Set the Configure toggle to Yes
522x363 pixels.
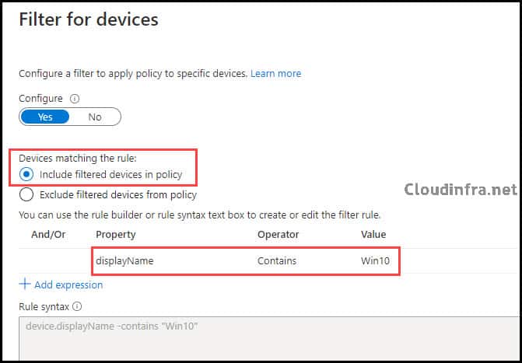tap(44, 117)
